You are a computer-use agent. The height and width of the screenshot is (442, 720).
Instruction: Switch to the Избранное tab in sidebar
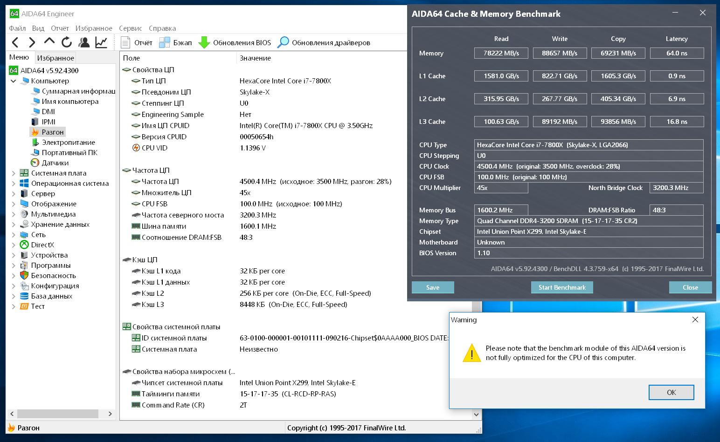point(55,58)
